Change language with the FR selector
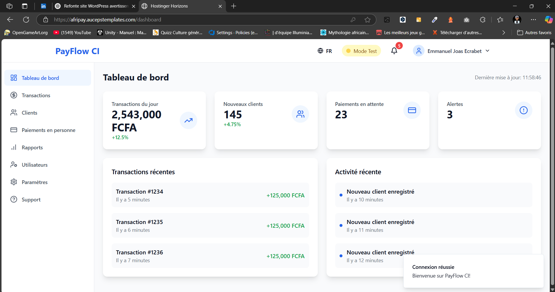The width and height of the screenshot is (555, 292). pos(325,51)
